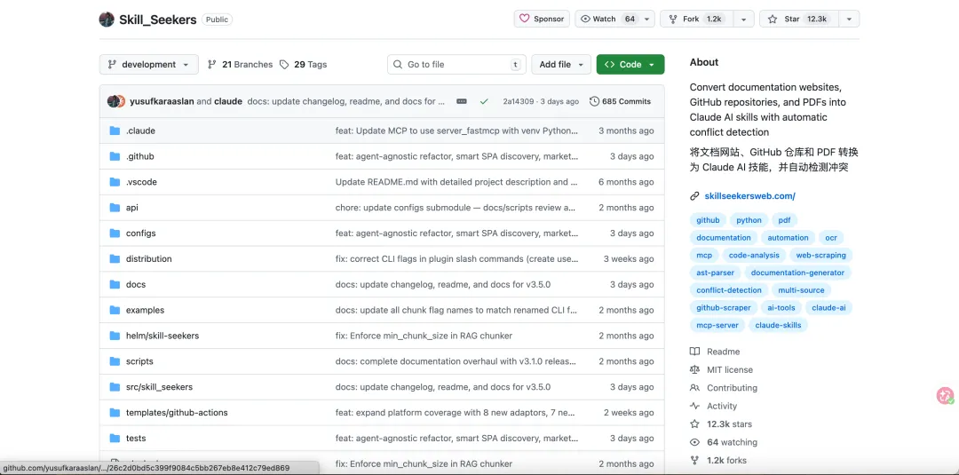
Task: View the 685 Commits history
Action: [x=620, y=101]
